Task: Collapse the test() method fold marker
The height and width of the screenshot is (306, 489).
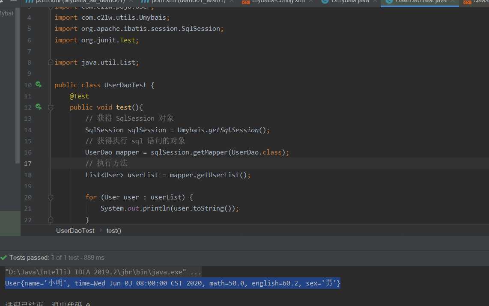Action: [51, 107]
